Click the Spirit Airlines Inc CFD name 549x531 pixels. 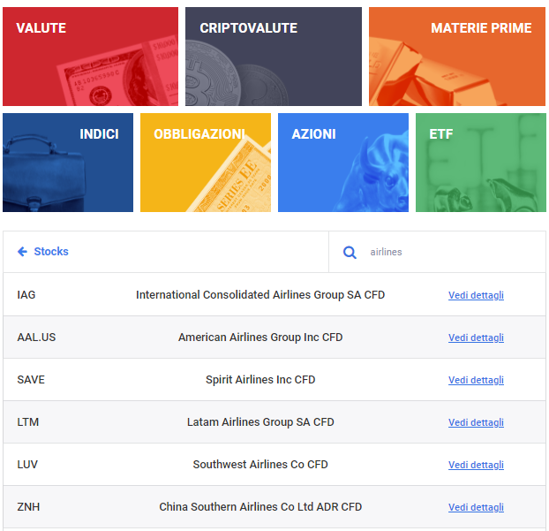(x=260, y=380)
